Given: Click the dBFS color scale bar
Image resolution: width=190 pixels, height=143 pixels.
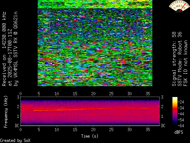Looking at the screenshot, I should 175,111.
